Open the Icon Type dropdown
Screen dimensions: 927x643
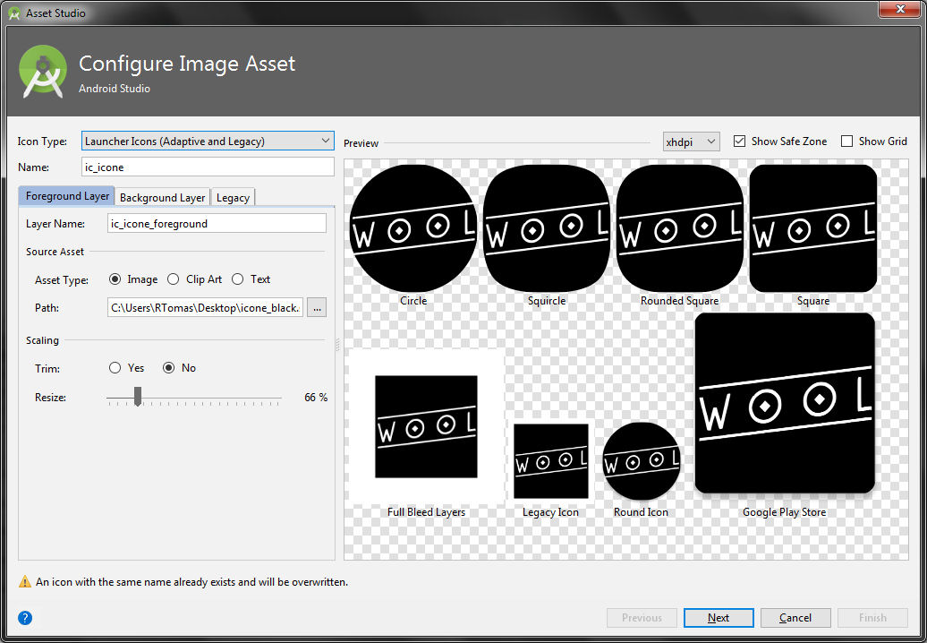pos(208,141)
